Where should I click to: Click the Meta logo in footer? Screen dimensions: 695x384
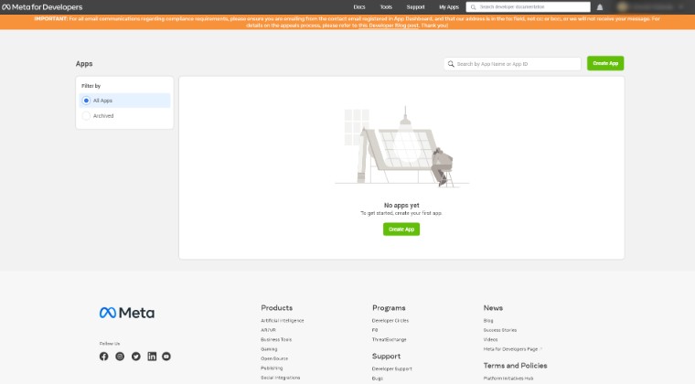(x=127, y=313)
